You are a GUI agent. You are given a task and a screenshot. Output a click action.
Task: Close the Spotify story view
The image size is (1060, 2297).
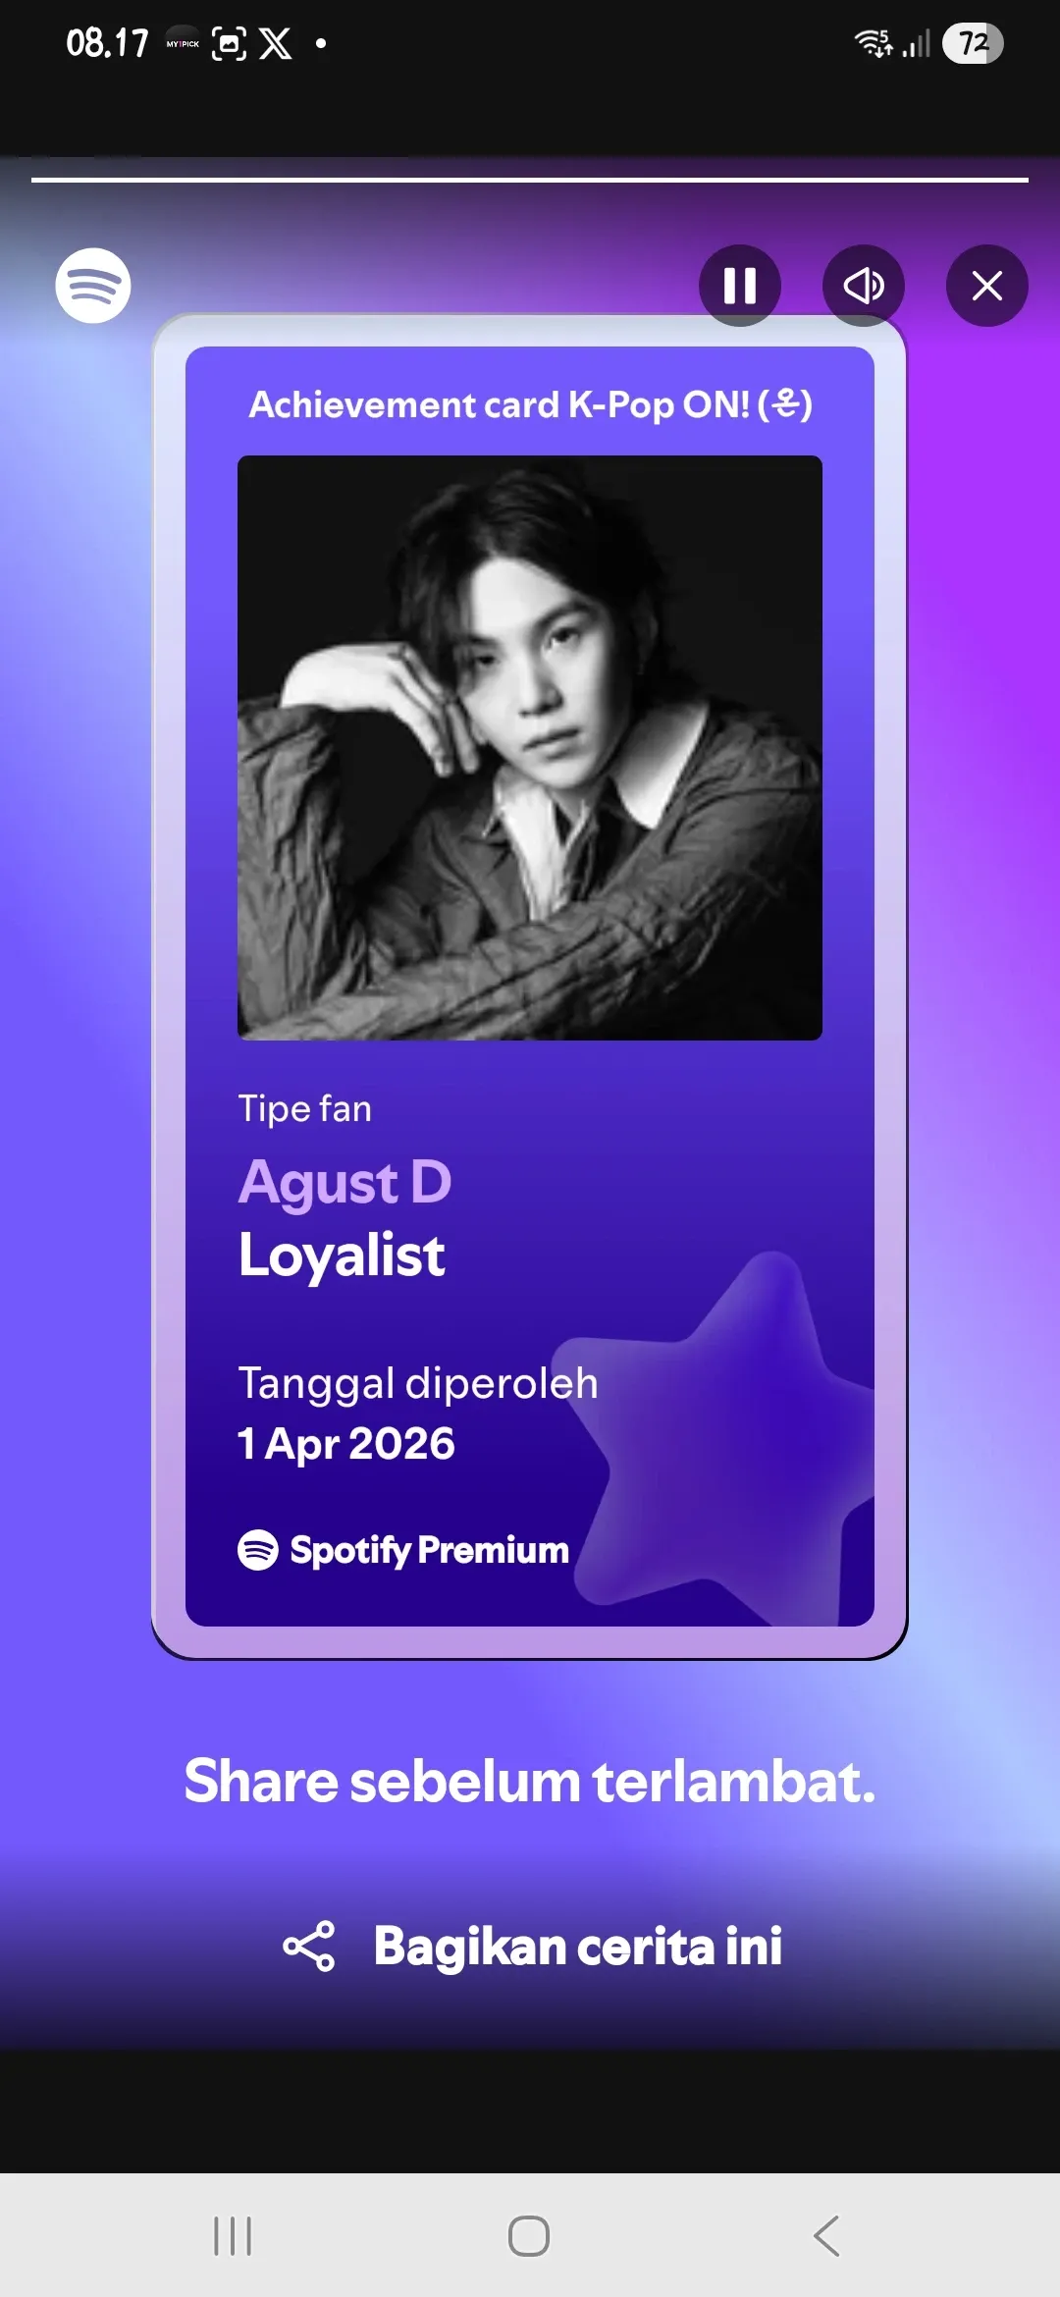coord(987,286)
